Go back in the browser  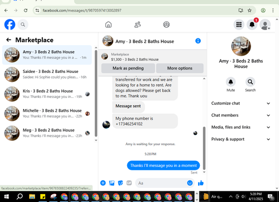coord(6,11)
